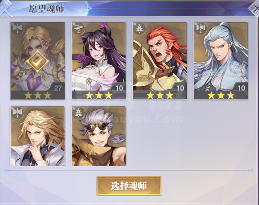Select the black-haired cat-eared girl card

click(99, 61)
